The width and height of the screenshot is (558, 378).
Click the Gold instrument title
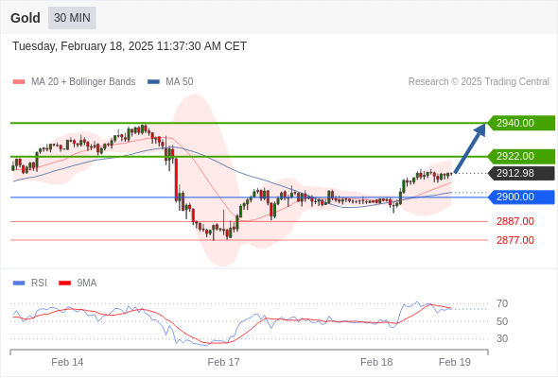coord(26,18)
